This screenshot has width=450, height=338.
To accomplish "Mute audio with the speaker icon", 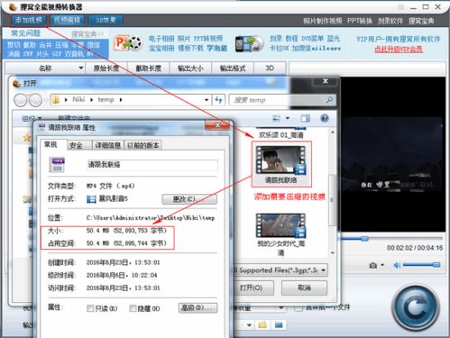I will pyautogui.click(x=397, y=265).
